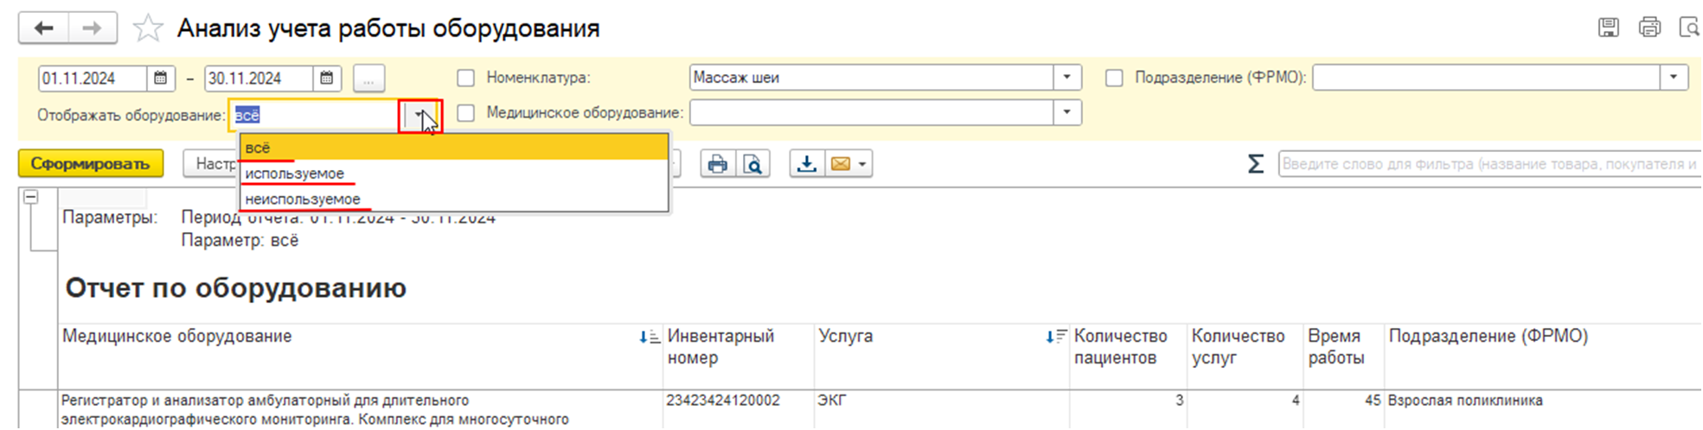Select 'используемое' from the dropdown list
The height and width of the screenshot is (430, 1703).
294,174
